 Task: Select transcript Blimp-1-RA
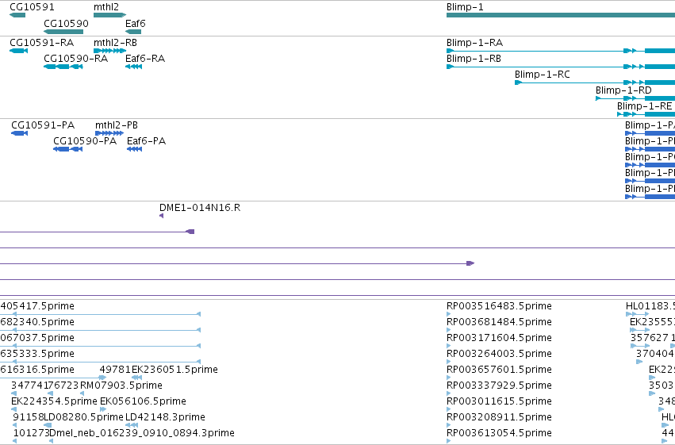561,51
